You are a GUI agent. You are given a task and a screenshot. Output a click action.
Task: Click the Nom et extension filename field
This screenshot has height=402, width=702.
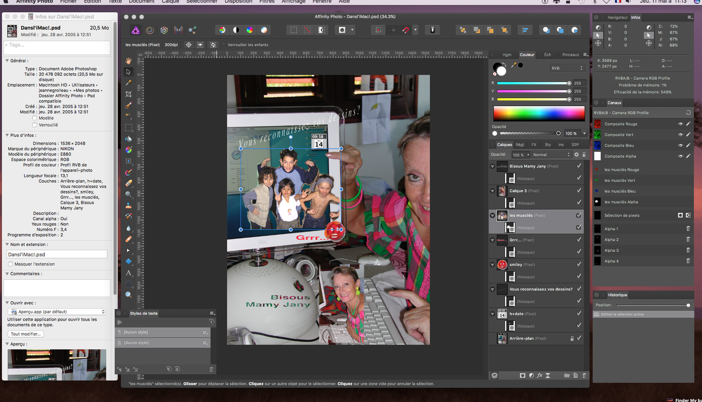[x=56, y=254]
